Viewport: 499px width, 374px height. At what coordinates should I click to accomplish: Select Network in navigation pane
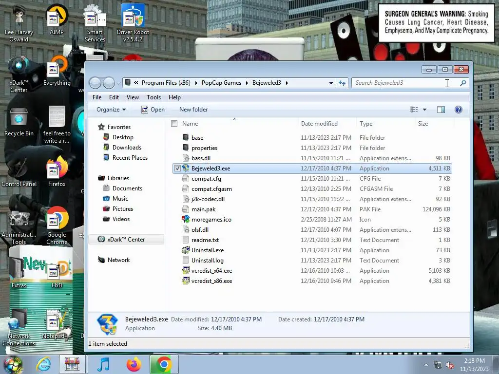(x=118, y=260)
